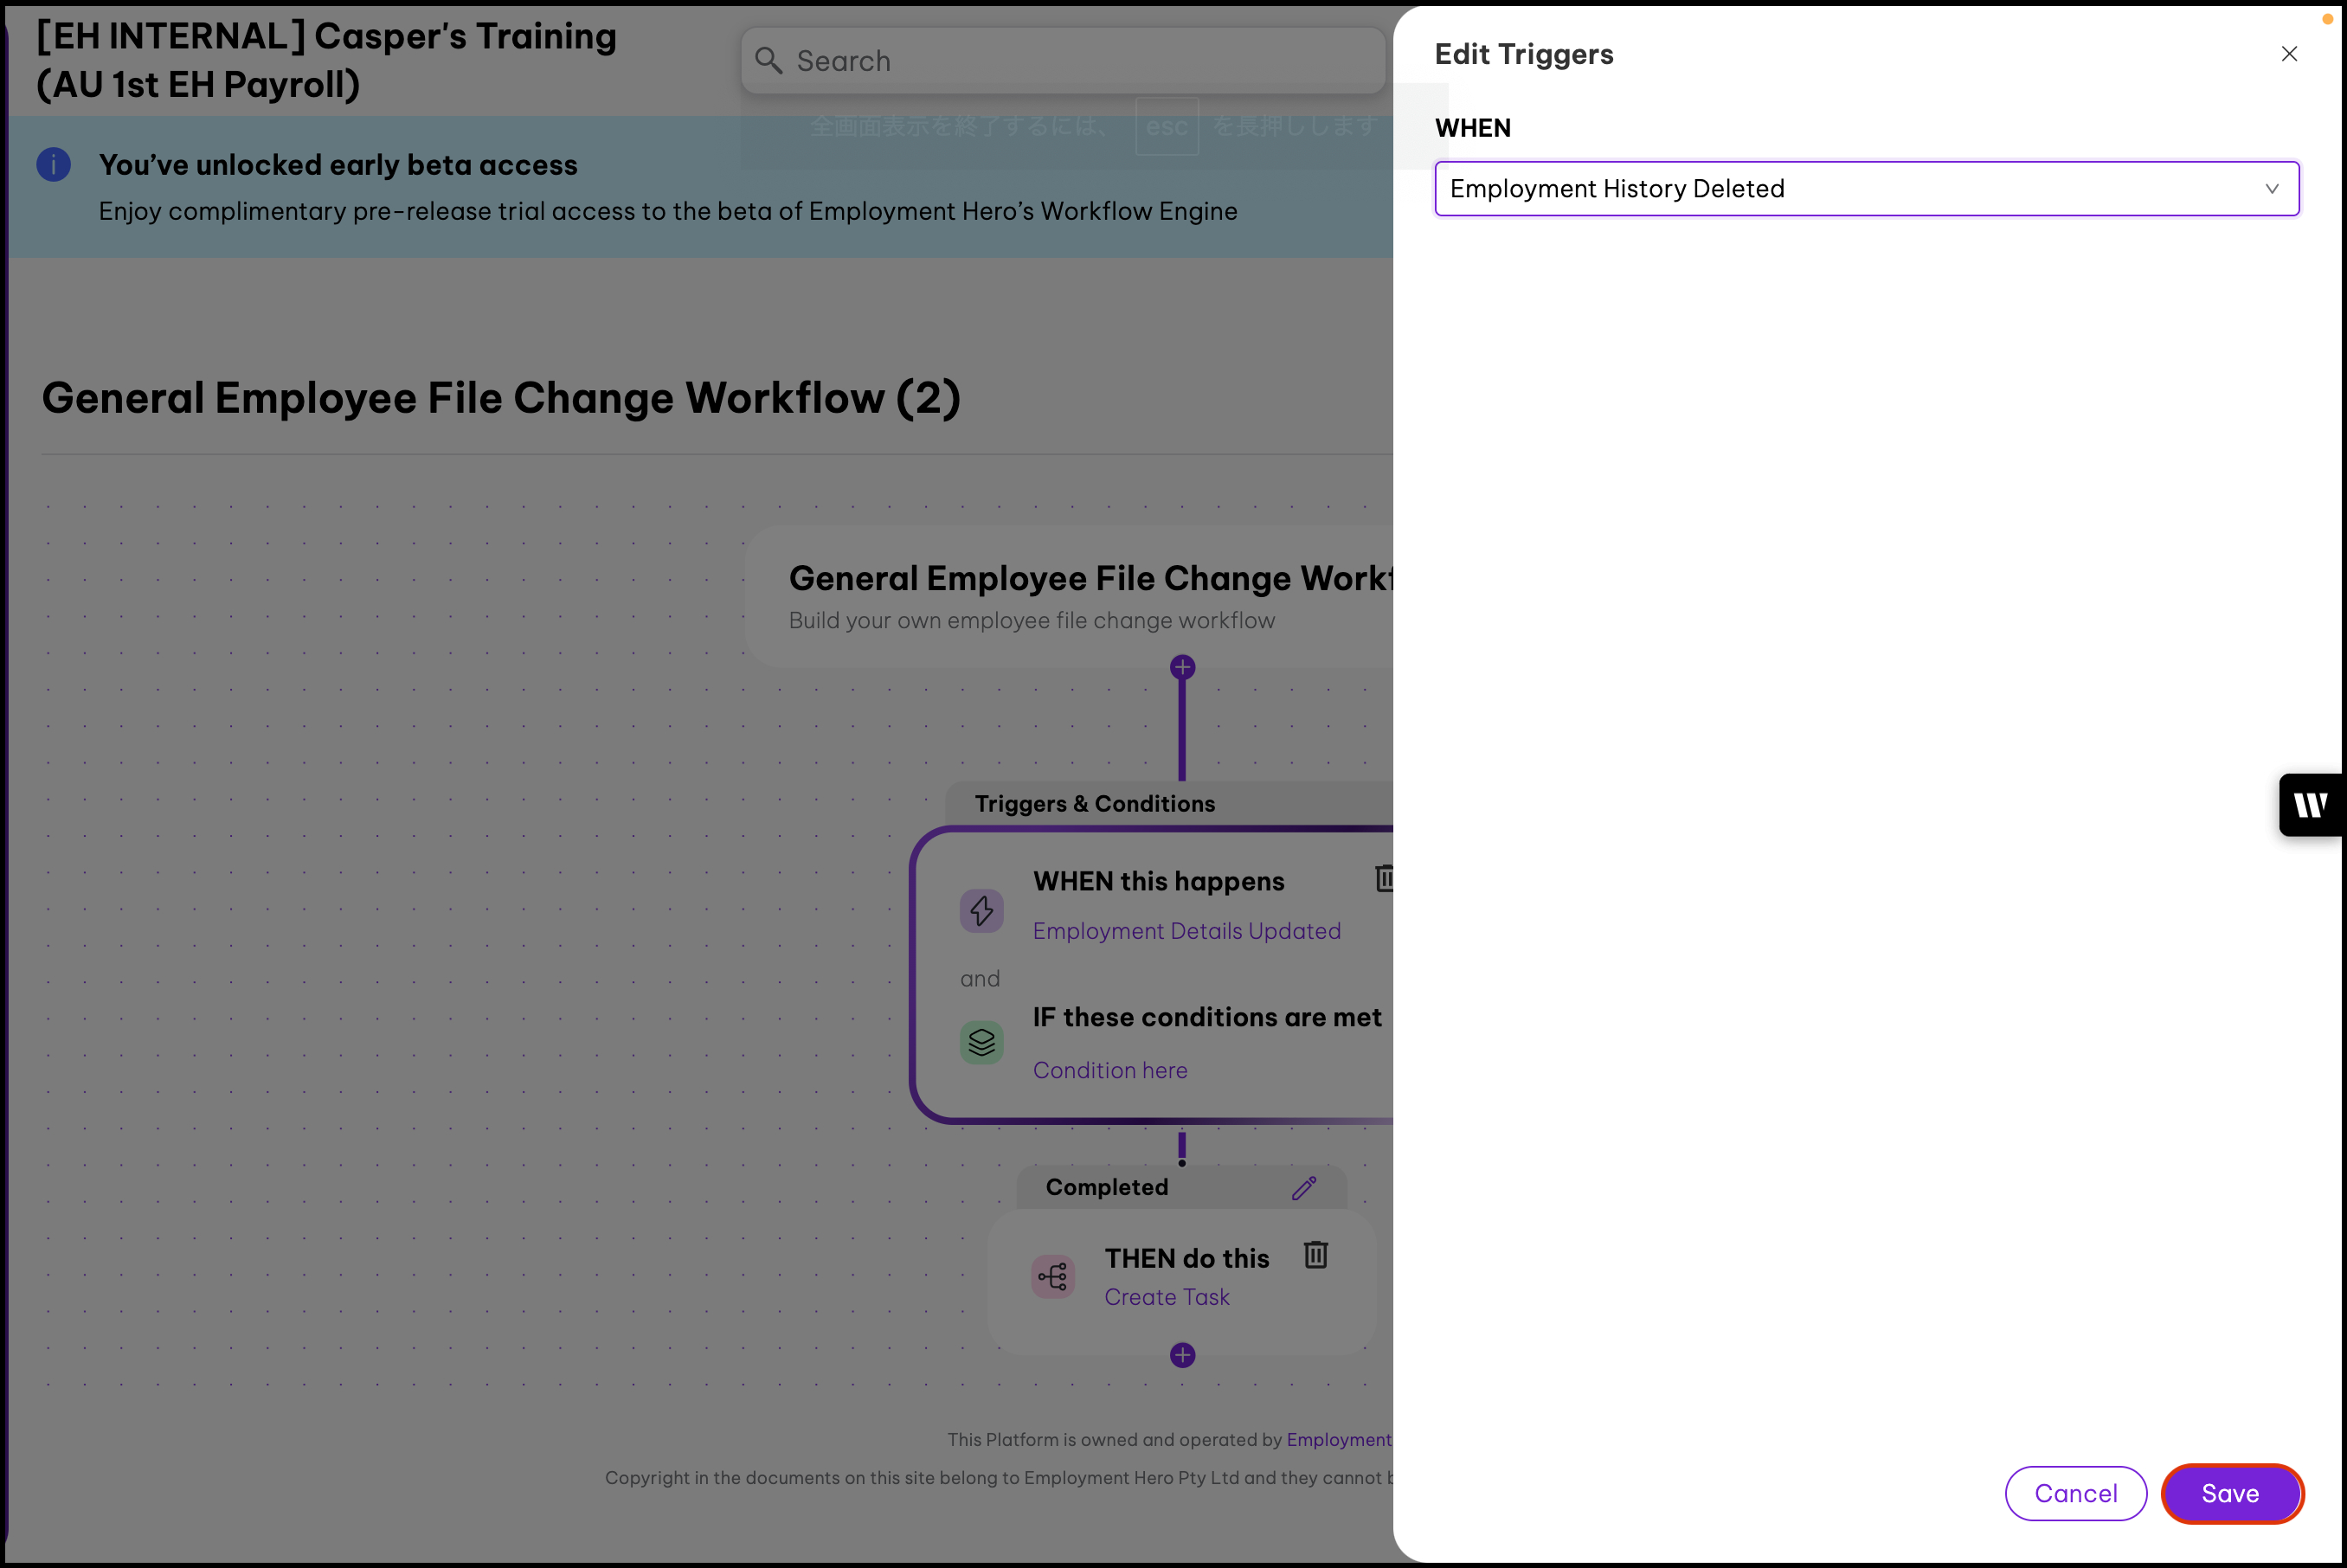Click WHEN this happens heading
Screen dimensions: 2347x1568
click(1158, 881)
